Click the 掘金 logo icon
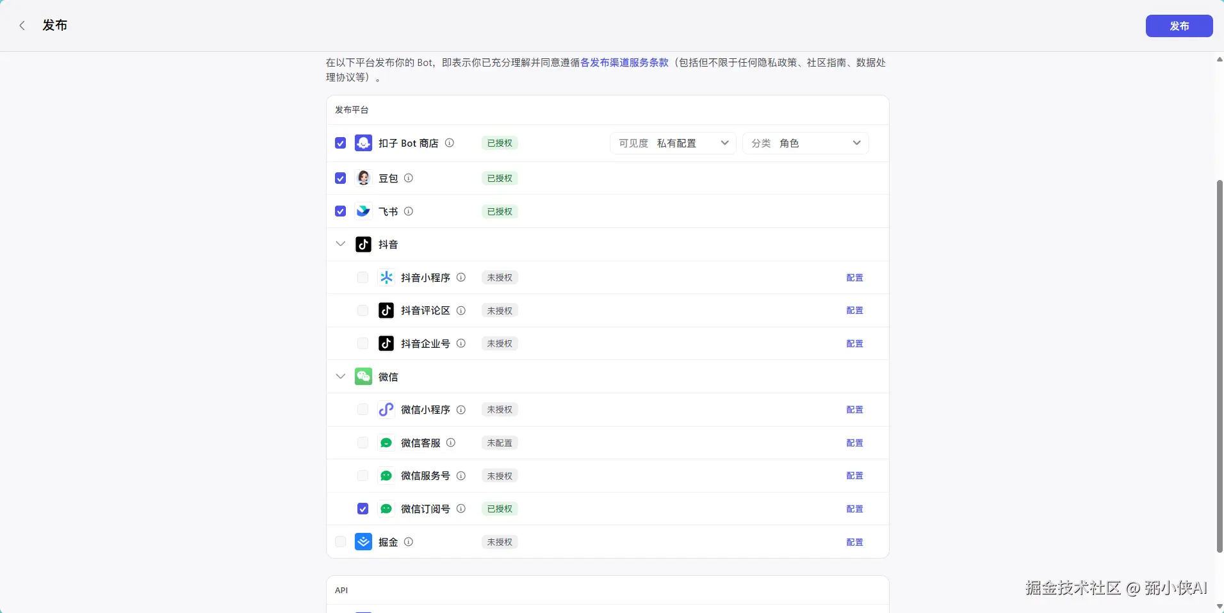Screen dimensions: 1224x613 click(x=363, y=542)
